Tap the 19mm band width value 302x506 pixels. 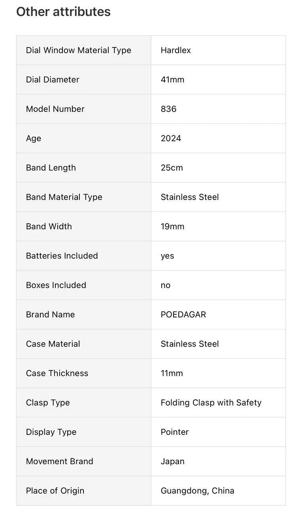(172, 227)
